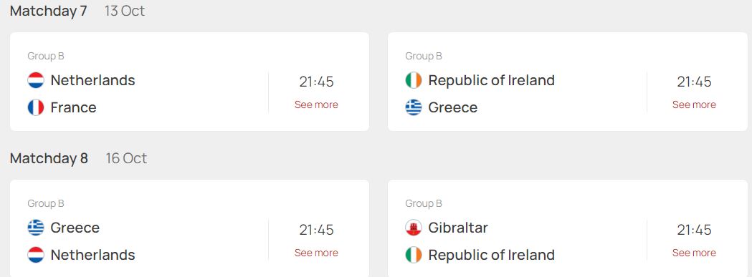This screenshot has height=277, width=752.
Task: Click the 16 Oct date label
Action: (127, 158)
